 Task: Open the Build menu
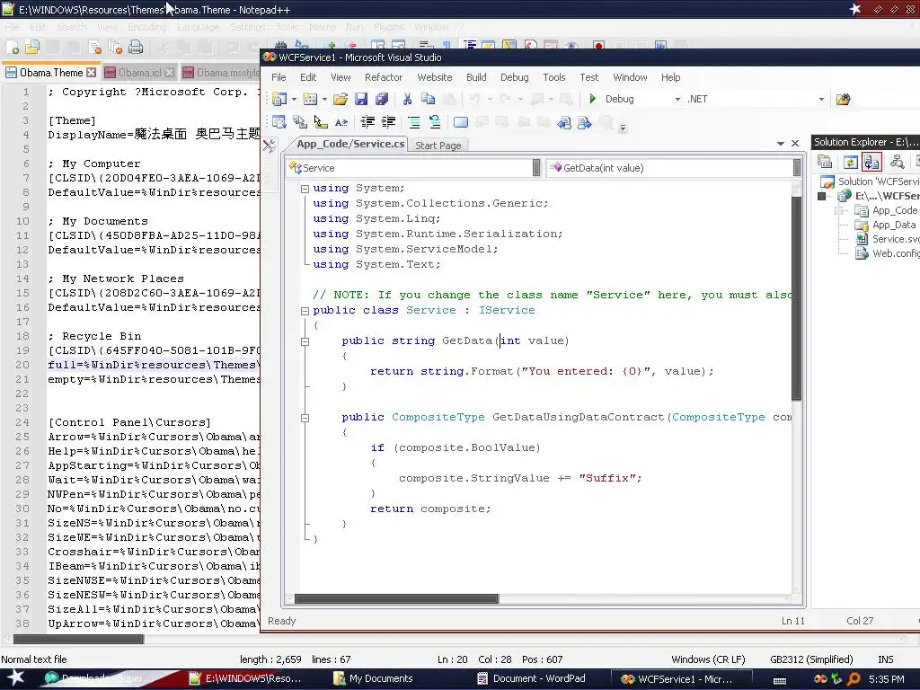(476, 77)
